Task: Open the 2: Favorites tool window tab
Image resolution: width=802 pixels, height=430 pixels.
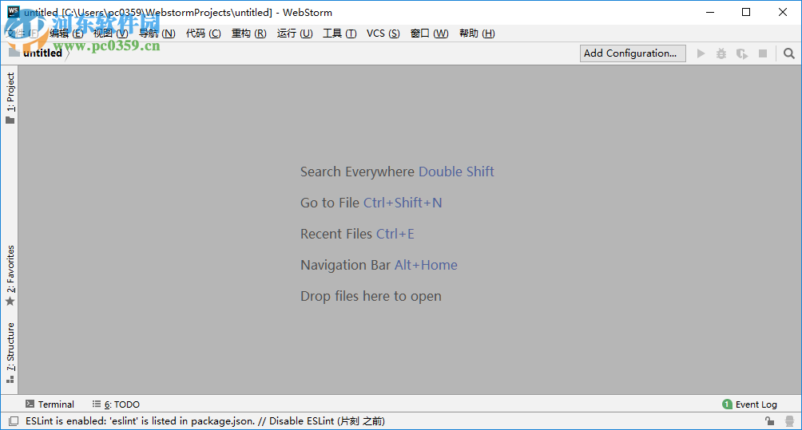Action: coord(10,275)
